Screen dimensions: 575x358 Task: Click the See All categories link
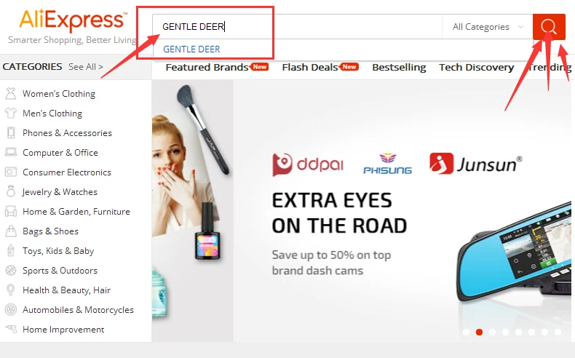click(86, 67)
